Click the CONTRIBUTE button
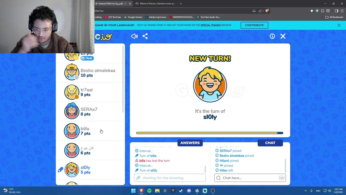The height and width of the screenshot is (195, 346). pyautogui.click(x=254, y=25)
